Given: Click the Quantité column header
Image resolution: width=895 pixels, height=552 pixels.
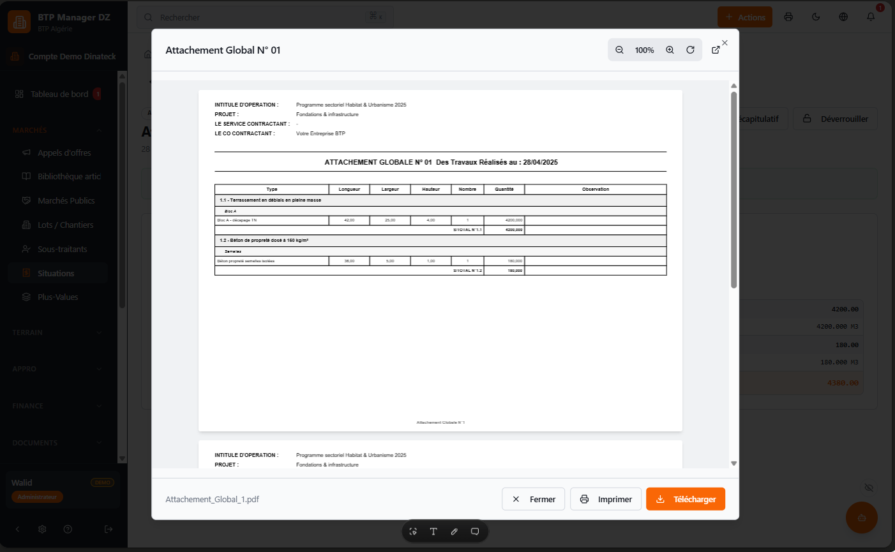Looking at the screenshot, I should [504, 189].
